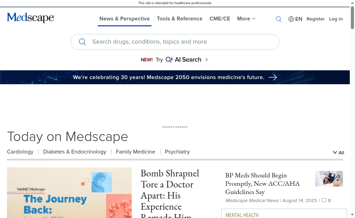This screenshot has width=355, height=218.
Task: Click the arrow on the 30 years banner
Action: click(x=272, y=77)
